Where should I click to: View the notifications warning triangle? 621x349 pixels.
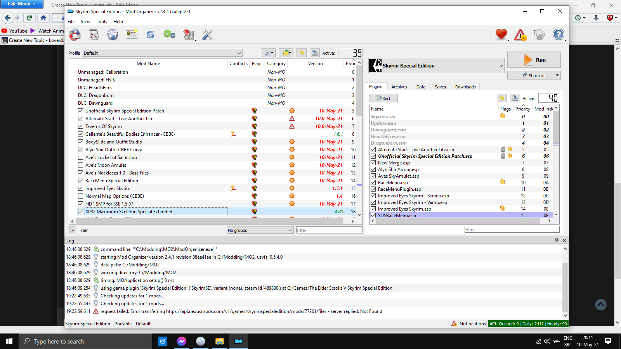520,35
